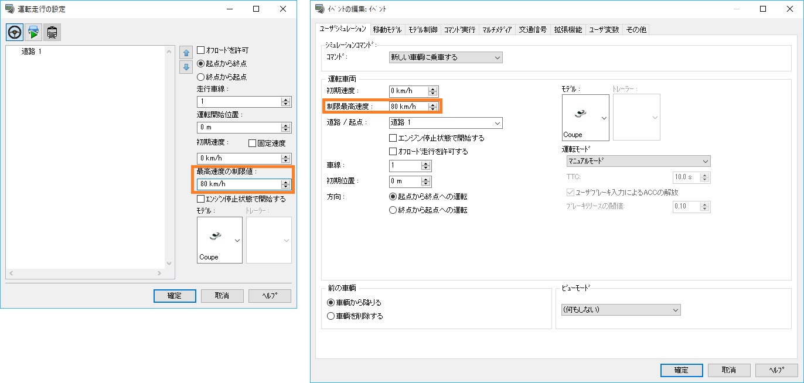Viewport: 804px width, 383px height.
Task: Adjust 初期速度 spinner in driving settings window
Action: click(286, 158)
